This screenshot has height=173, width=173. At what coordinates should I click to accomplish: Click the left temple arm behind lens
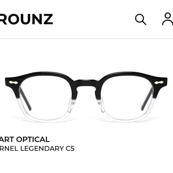tap(25, 99)
